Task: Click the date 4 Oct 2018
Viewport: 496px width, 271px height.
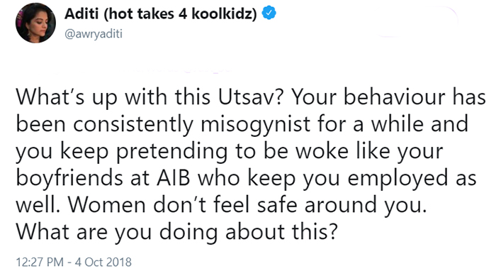Action: coord(103,262)
